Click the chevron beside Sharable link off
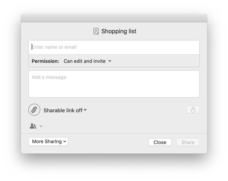228x181 pixels. pos(85,110)
